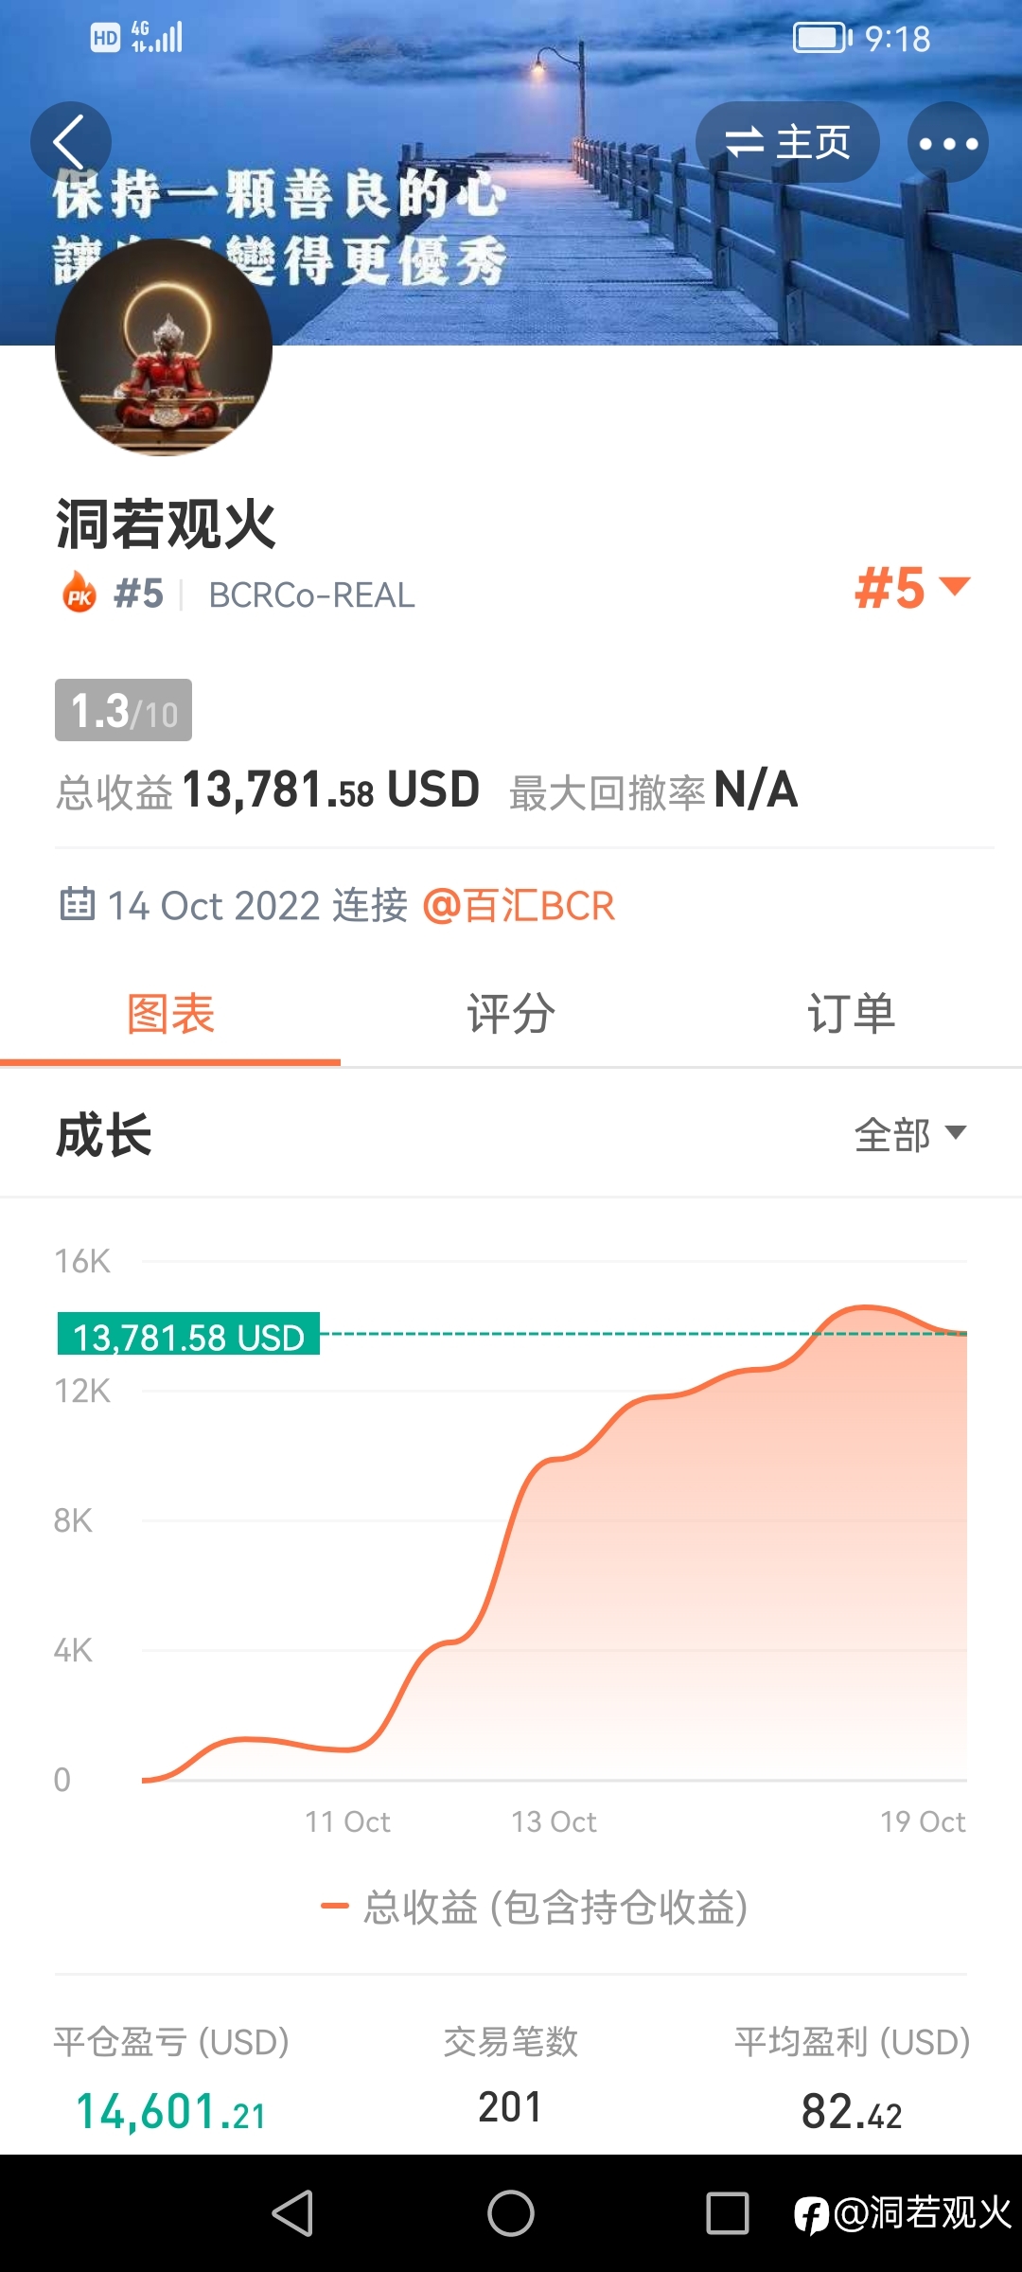Tap the BCRCo-REAL account label

coord(312,595)
